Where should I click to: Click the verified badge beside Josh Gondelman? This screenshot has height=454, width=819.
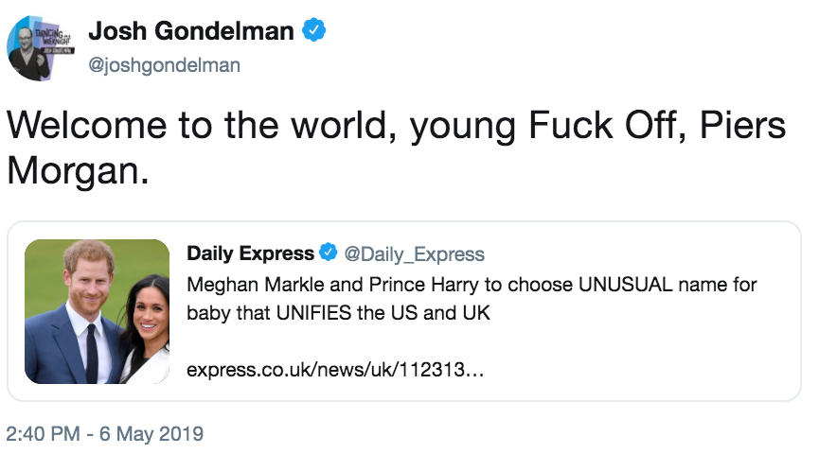point(314,31)
